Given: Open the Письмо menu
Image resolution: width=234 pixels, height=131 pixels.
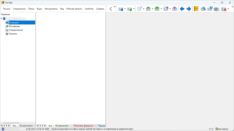Looking at the screenshot, I should click(x=7, y=9).
